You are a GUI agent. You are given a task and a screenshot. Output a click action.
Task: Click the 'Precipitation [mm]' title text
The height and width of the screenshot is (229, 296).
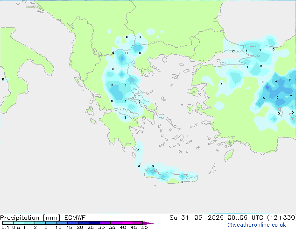[30, 218]
